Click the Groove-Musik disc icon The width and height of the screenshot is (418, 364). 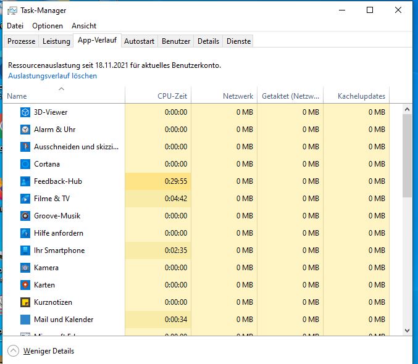pos(25,216)
